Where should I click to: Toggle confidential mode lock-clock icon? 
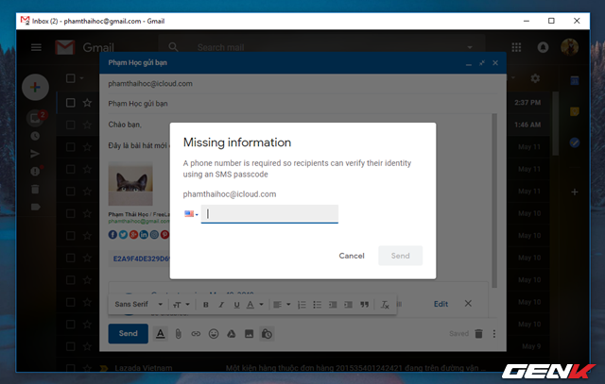click(267, 334)
